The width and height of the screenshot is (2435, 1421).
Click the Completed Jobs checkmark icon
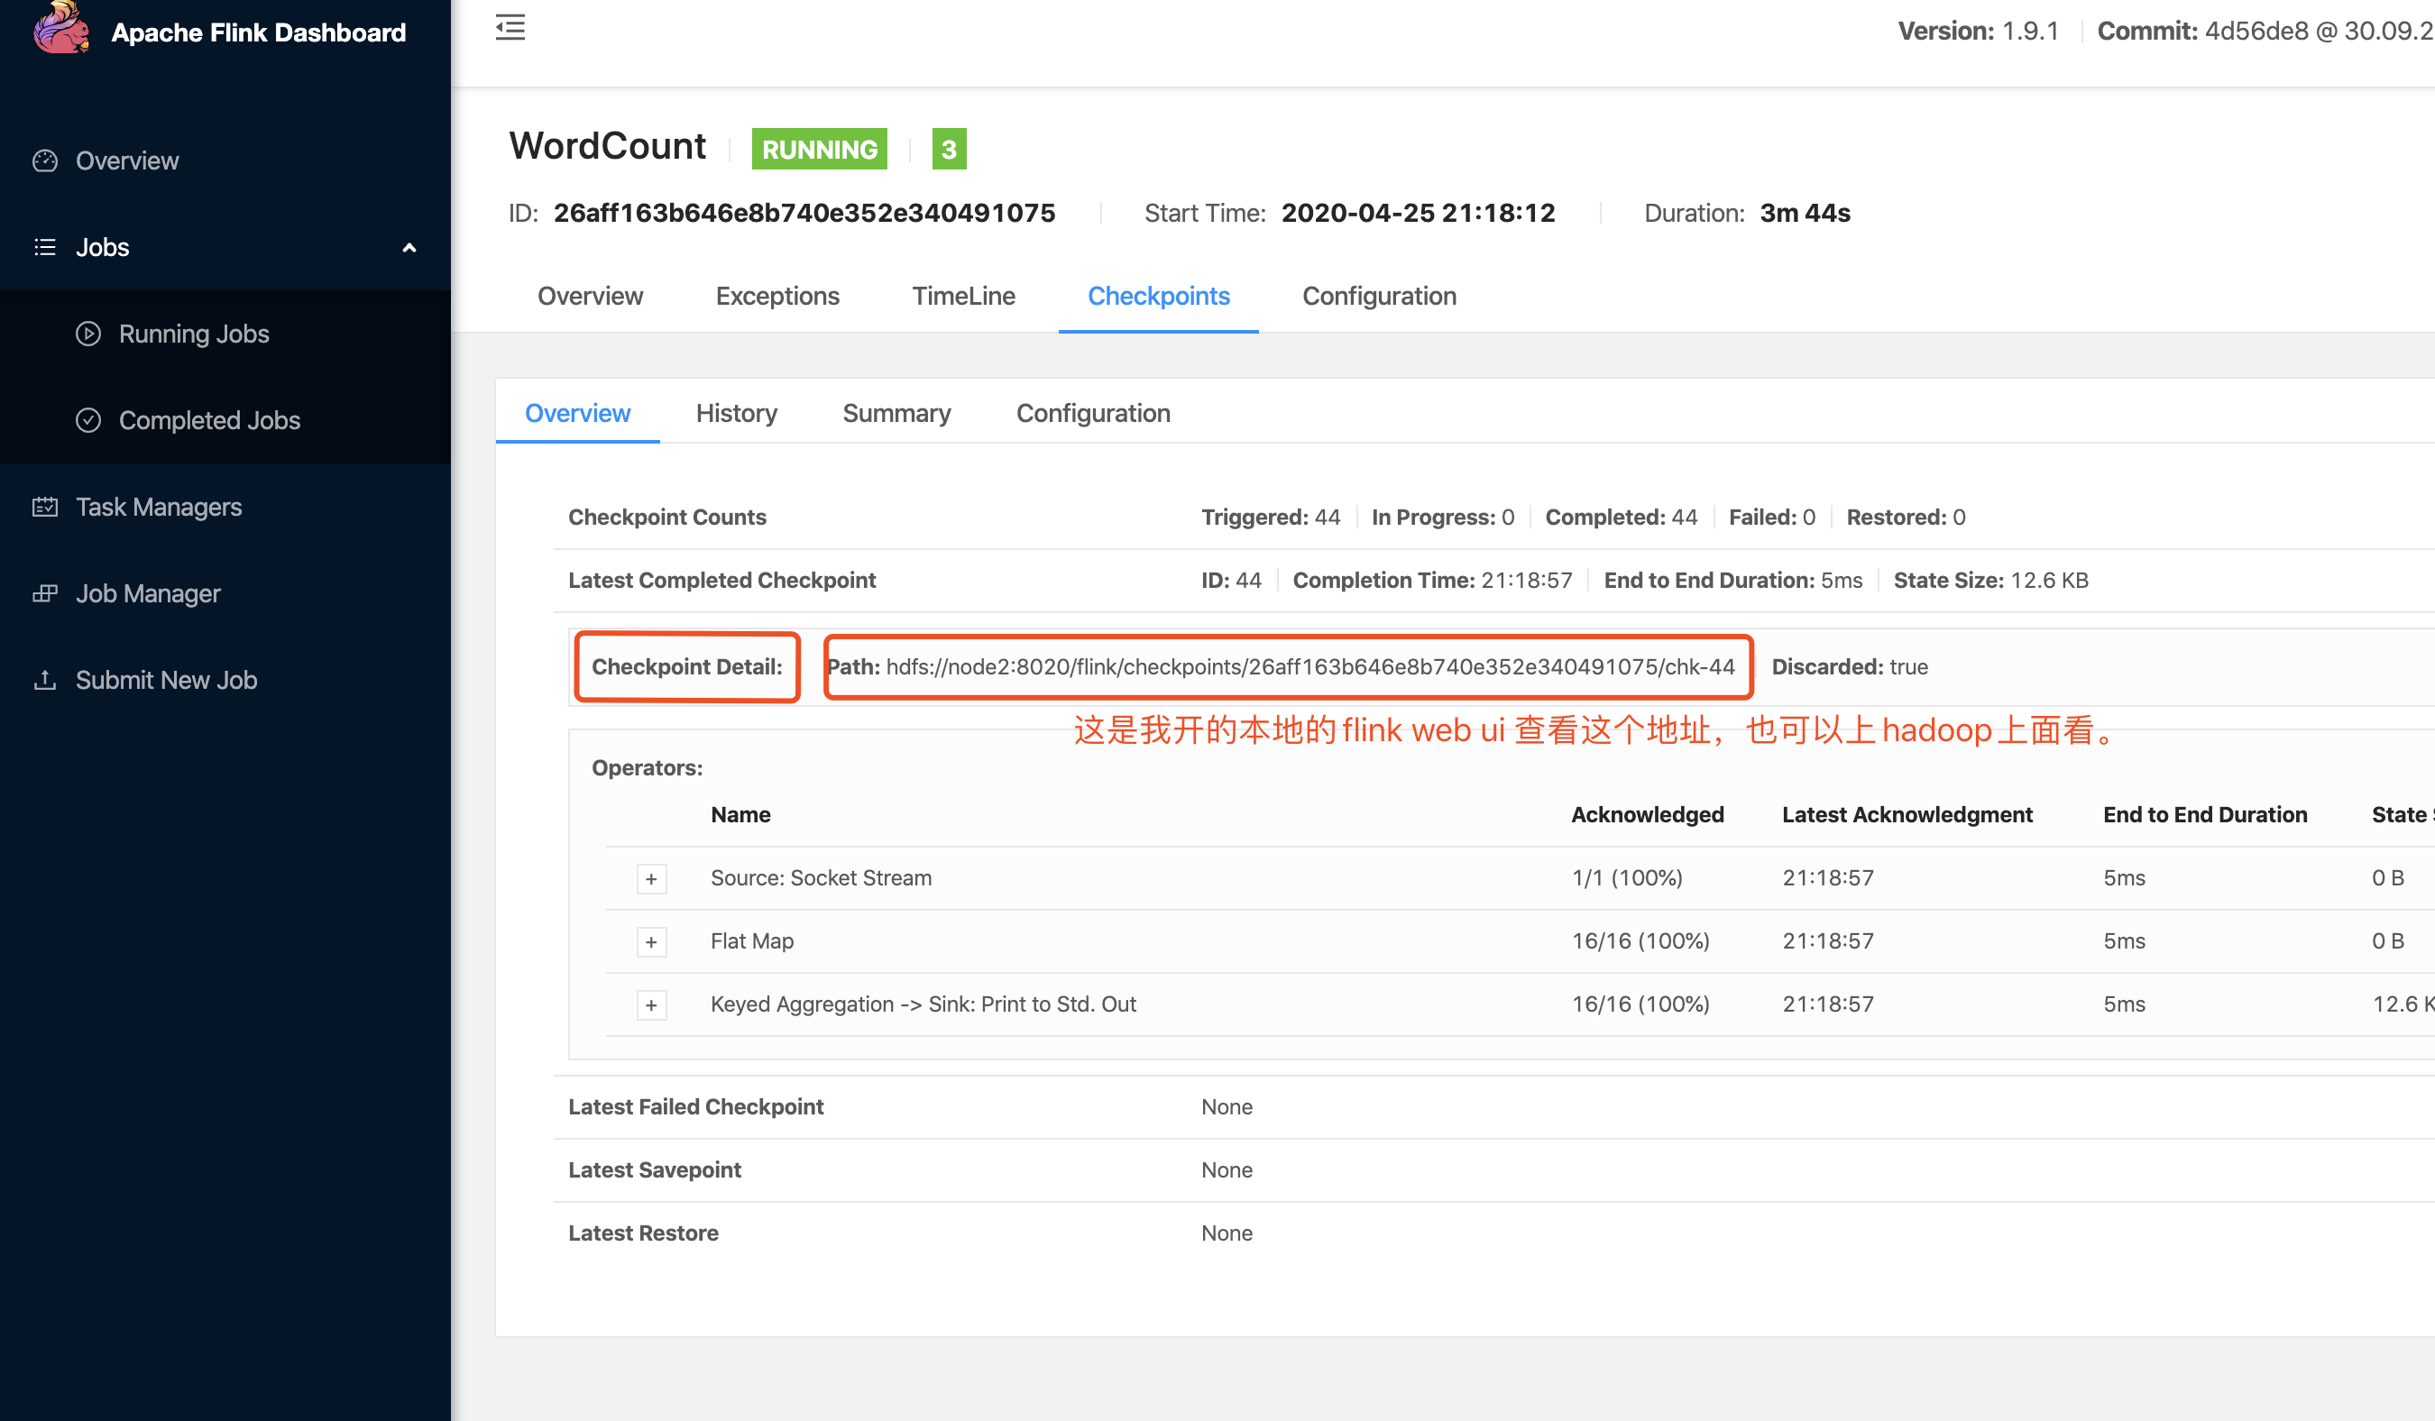click(88, 420)
